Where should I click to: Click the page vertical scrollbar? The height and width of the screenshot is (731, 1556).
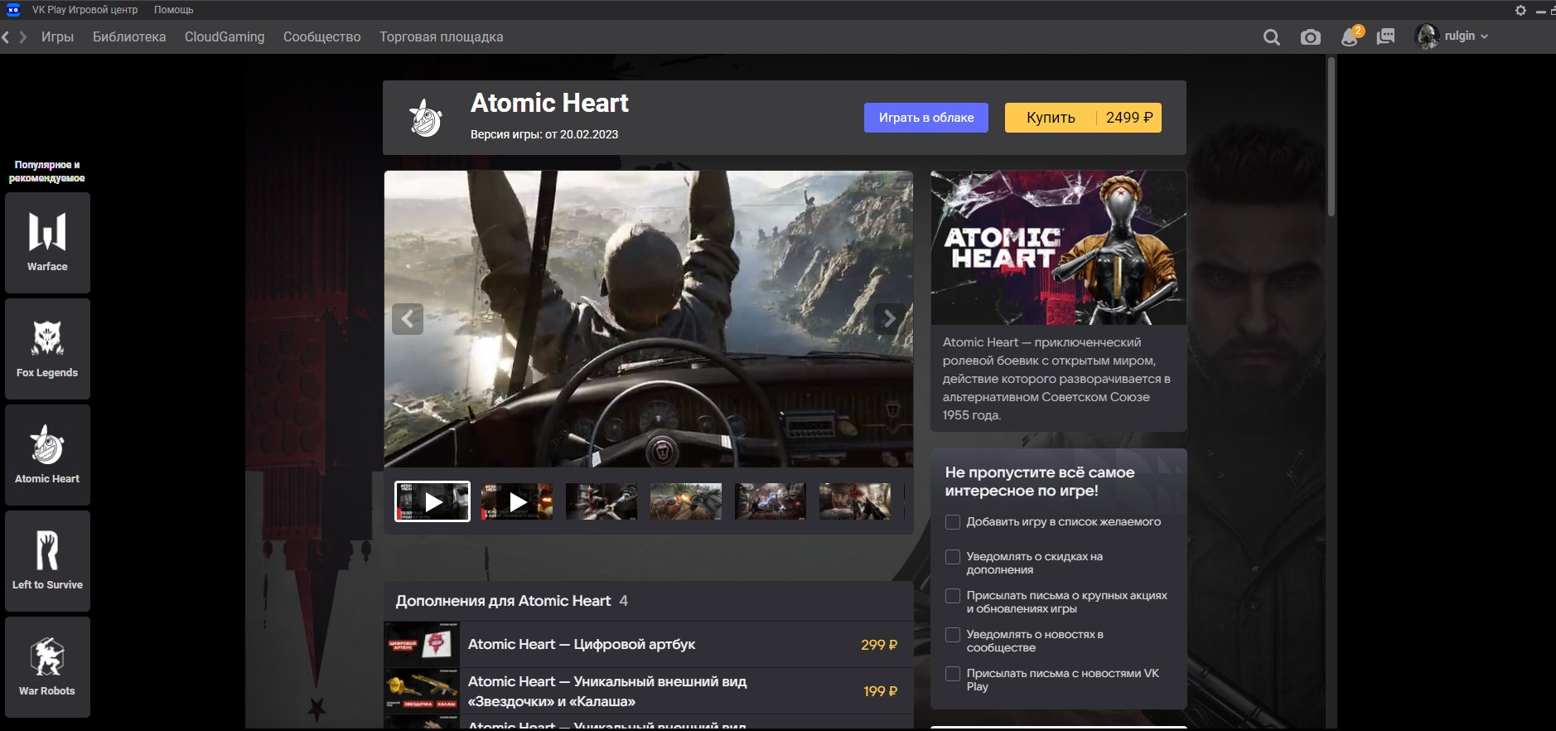pyautogui.click(x=1331, y=137)
